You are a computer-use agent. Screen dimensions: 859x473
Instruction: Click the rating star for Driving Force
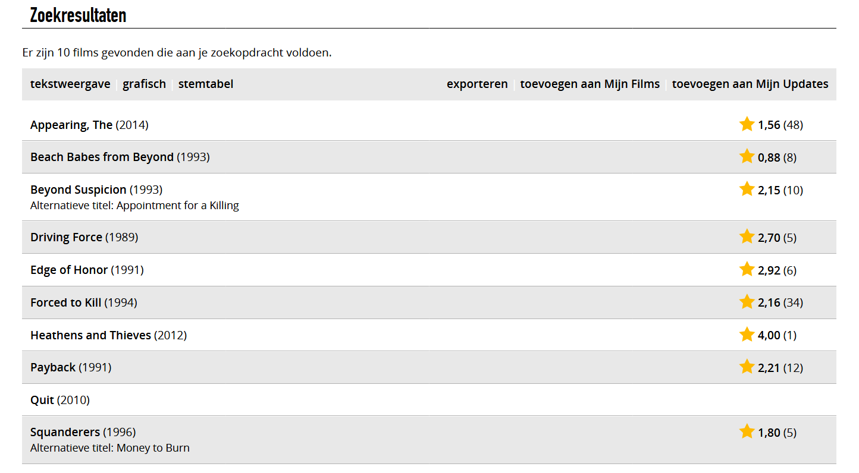(747, 237)
